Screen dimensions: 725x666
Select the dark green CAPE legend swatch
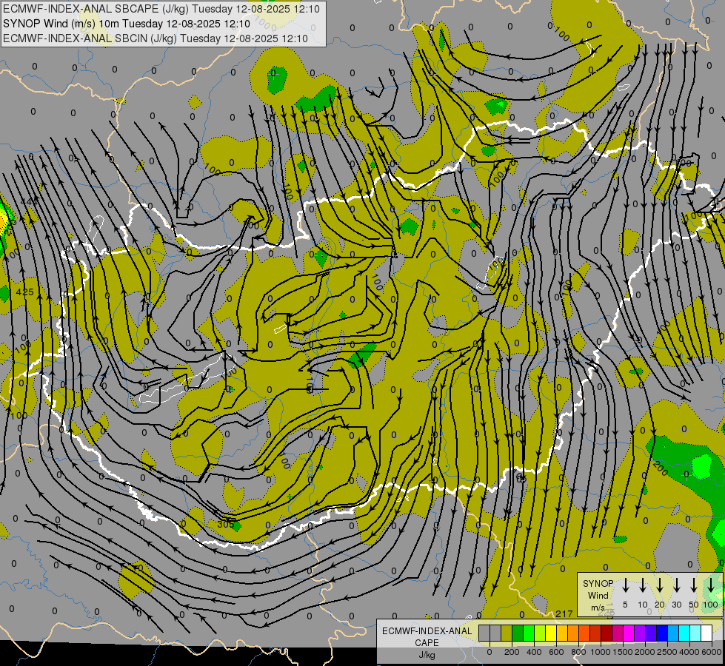(518, 633)
